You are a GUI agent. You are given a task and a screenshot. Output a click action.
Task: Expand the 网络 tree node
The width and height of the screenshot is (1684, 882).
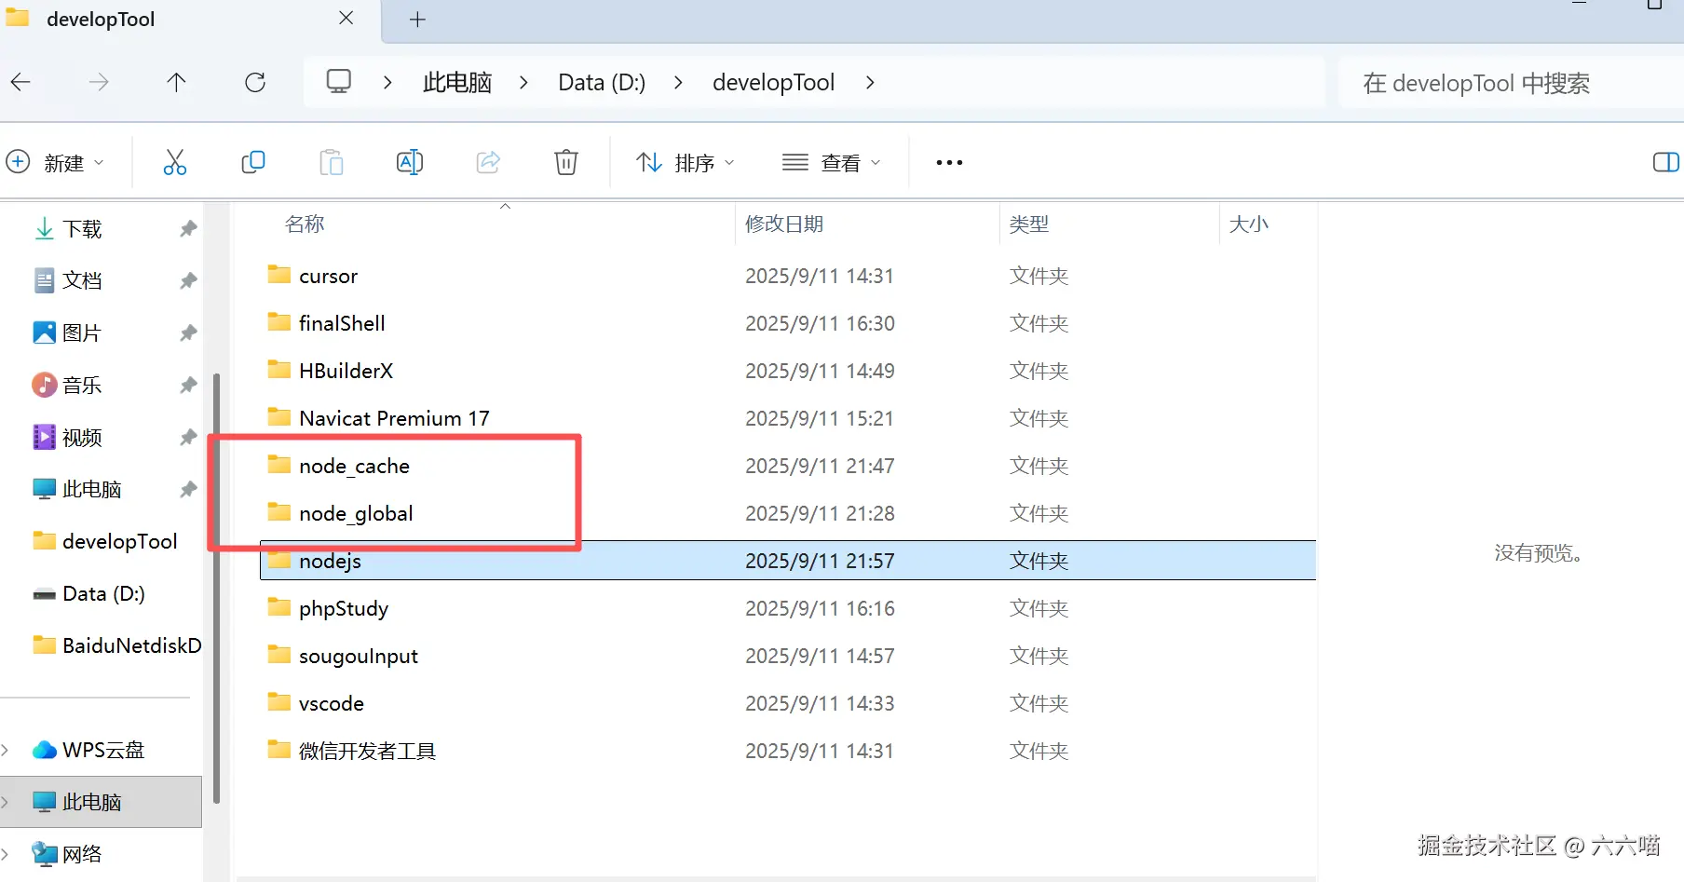(6, 854)
